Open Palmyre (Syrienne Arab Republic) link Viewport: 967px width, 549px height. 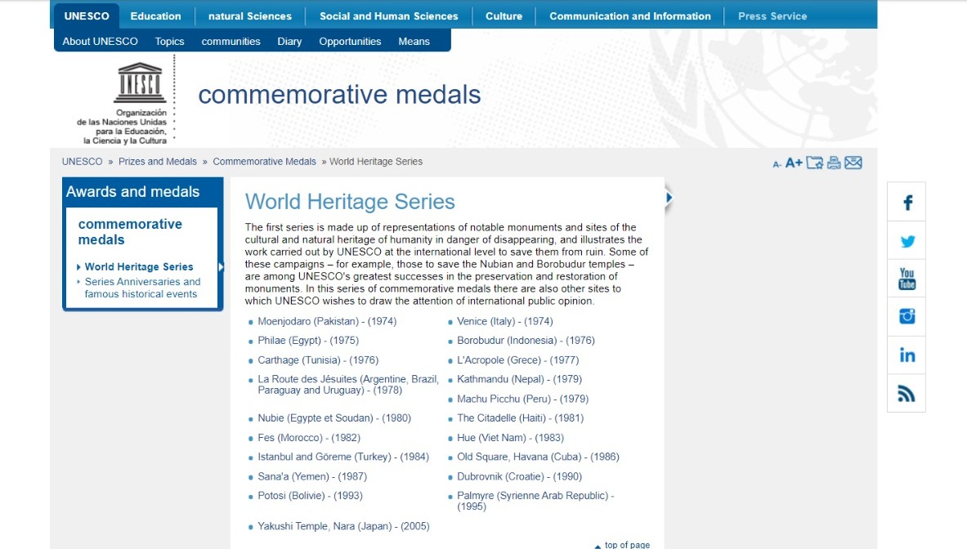click(535, 501)
